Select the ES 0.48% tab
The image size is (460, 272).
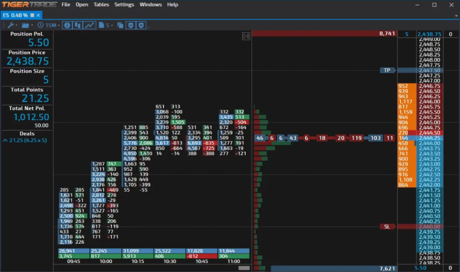click(x=16, y=14)
